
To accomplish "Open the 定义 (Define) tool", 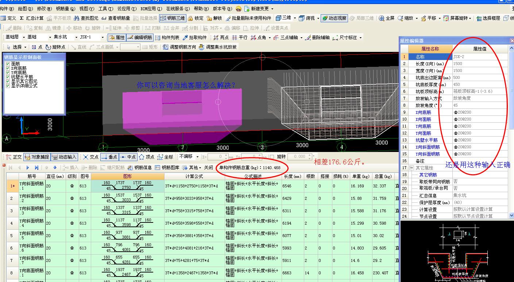I will point(9,18).
